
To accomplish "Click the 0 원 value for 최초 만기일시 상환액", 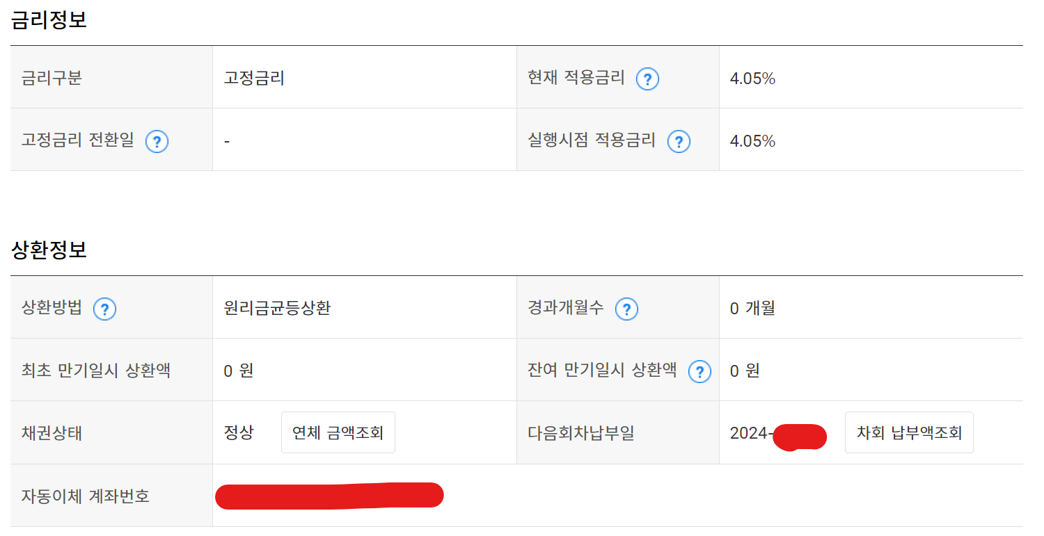I will coord(239,371).
